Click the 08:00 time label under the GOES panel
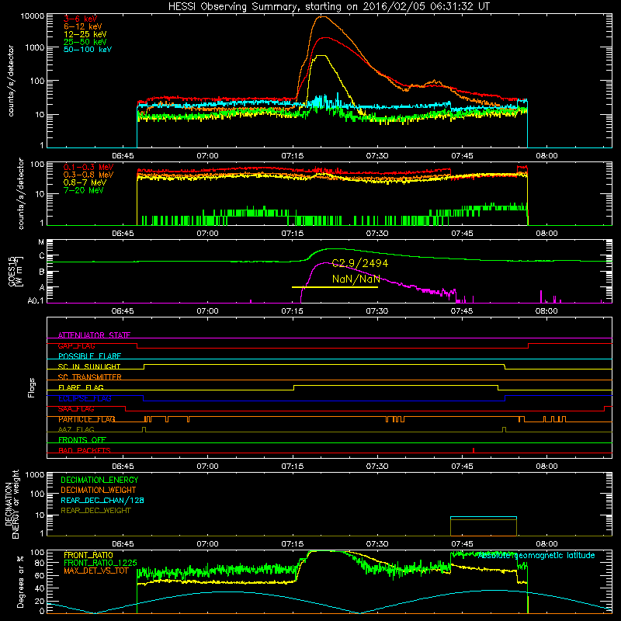The width and height of the screenshot is (621, 621). (x=546, y=311)
